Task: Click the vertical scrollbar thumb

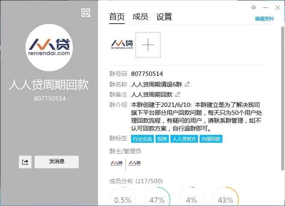Action: click(x=283, y=98)
